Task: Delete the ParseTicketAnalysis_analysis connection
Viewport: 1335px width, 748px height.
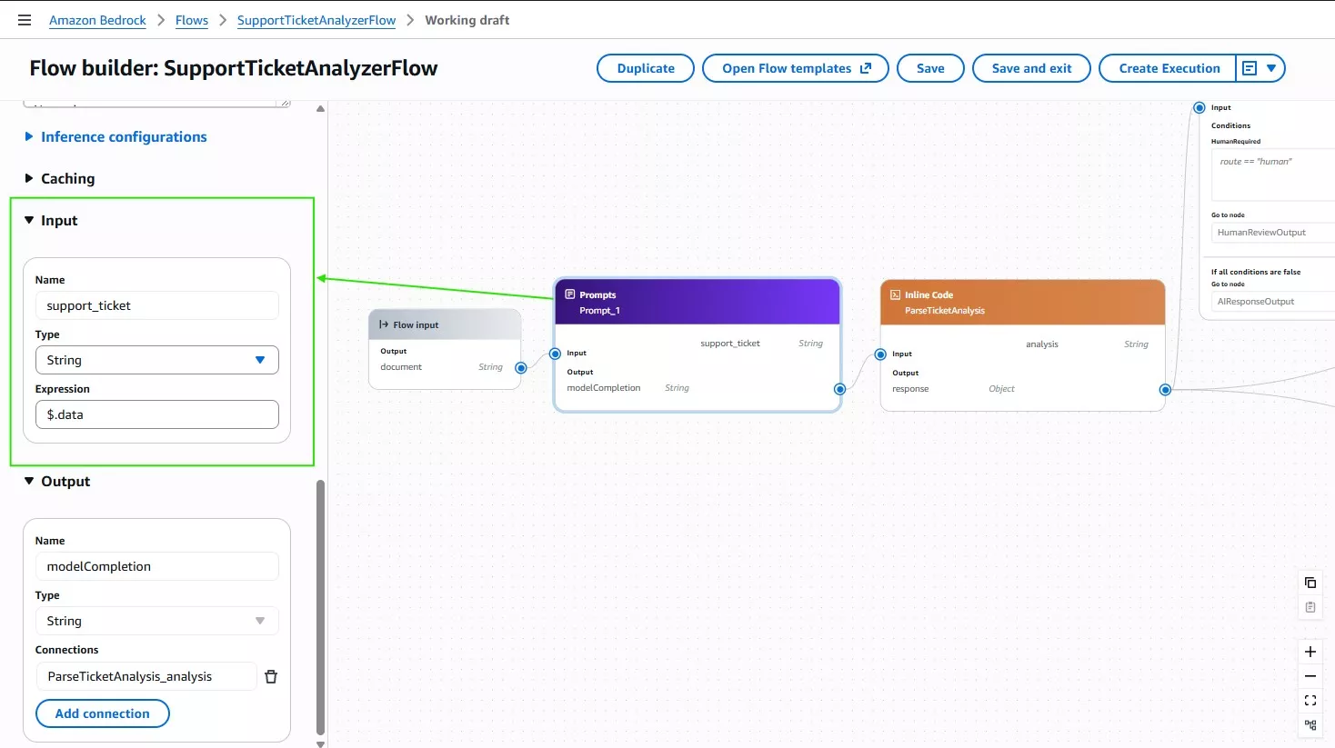Action: 271,676
